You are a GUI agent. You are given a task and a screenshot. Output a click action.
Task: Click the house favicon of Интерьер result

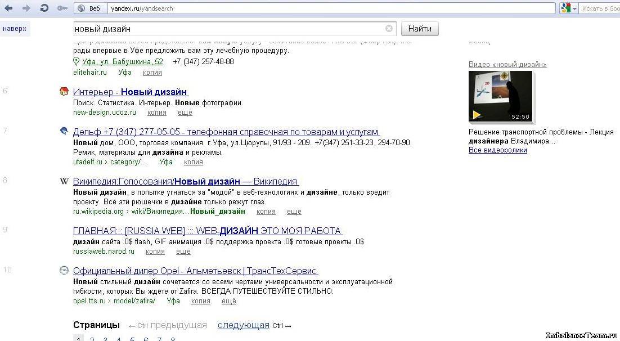pos(64,92)
